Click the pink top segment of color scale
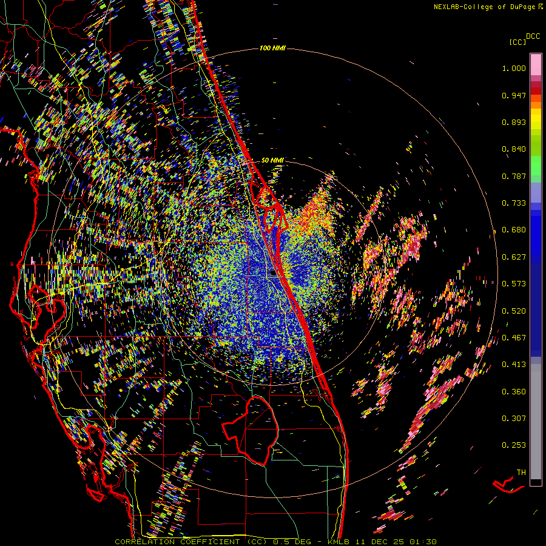 [536, 64]
